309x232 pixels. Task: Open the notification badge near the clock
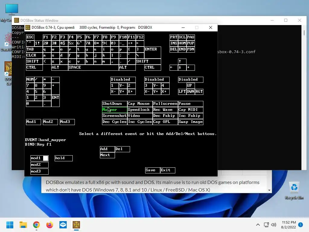(301, 225)
